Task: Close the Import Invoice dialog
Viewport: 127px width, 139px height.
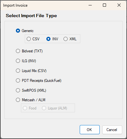Action: [119, 5]
